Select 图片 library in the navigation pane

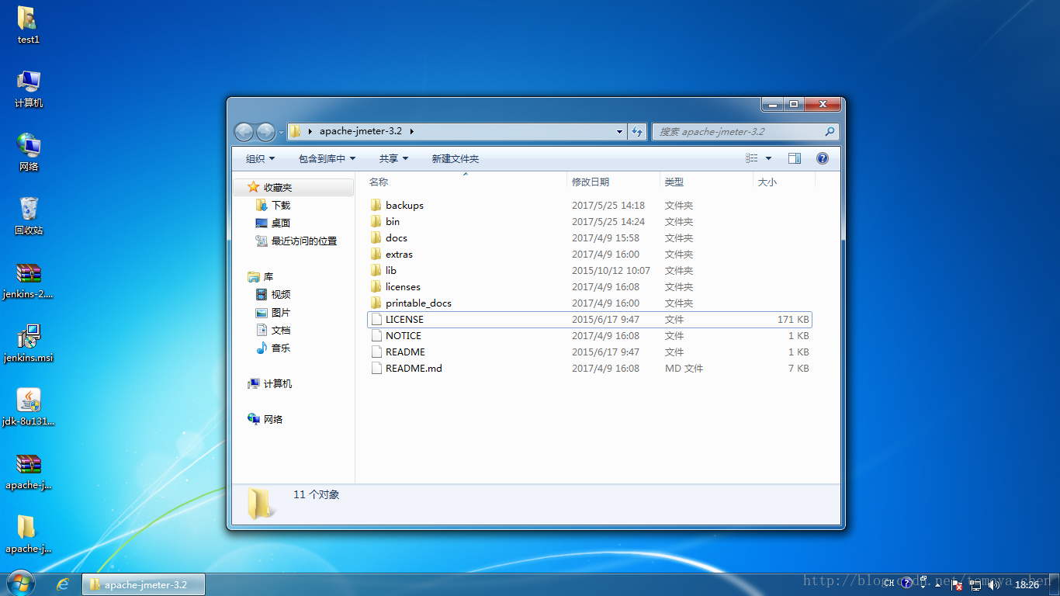click(281, 312)
